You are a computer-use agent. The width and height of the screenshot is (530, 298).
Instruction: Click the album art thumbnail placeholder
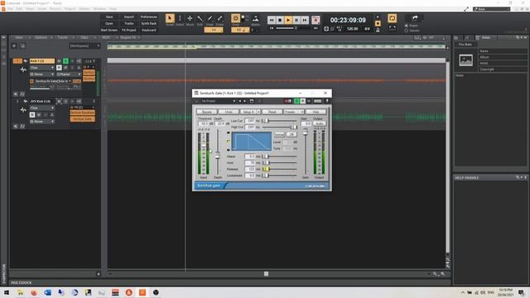click(465, 60)
